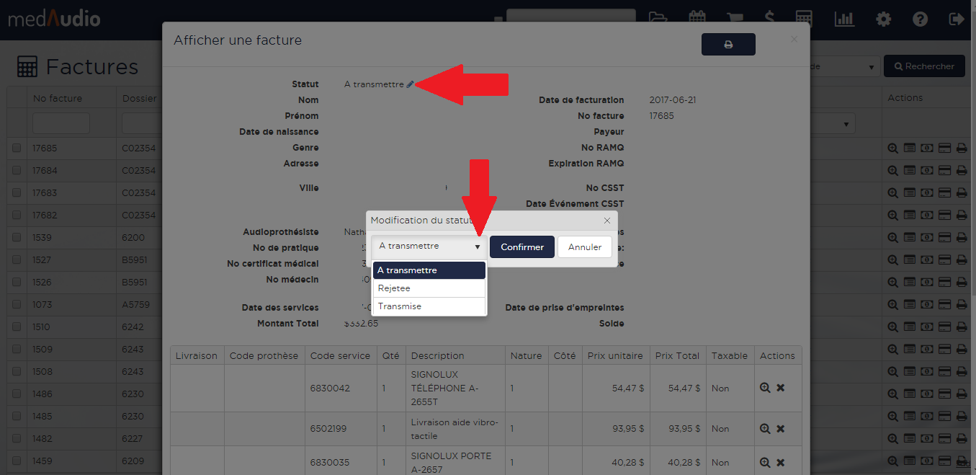This screenshot has width=976, height=475.
Task: Collapse the status dropdown showing A transmettre
Action: click(429, 247)
